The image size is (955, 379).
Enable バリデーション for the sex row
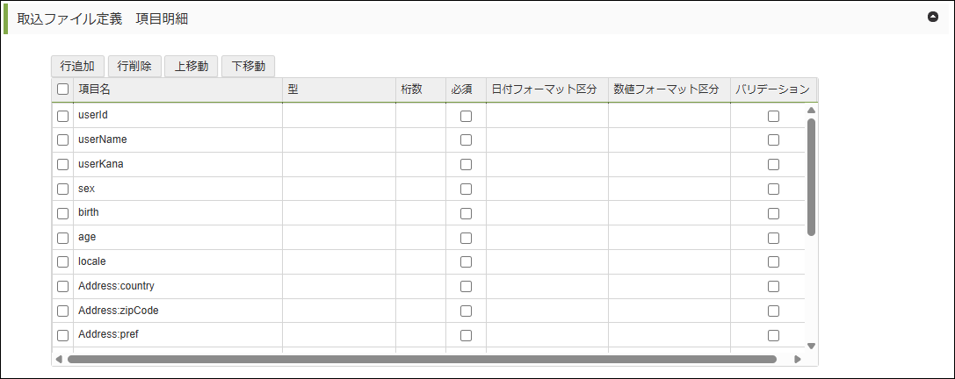[x=773, y=189]
